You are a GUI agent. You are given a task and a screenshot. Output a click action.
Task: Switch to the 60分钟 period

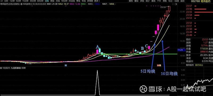pos(40,1)
